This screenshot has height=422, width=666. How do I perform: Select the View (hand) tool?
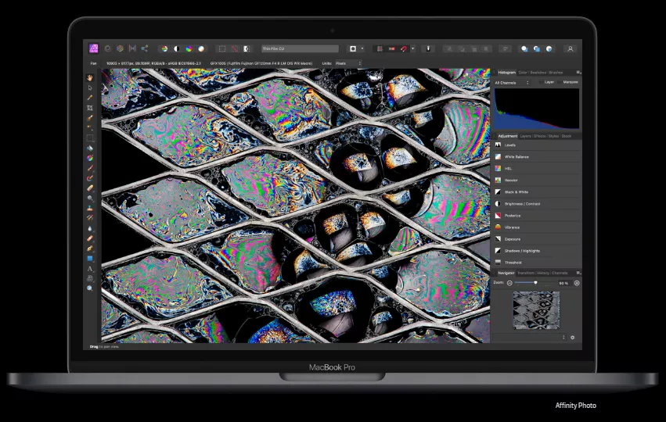pyautogui.click(x=90, y=78)
